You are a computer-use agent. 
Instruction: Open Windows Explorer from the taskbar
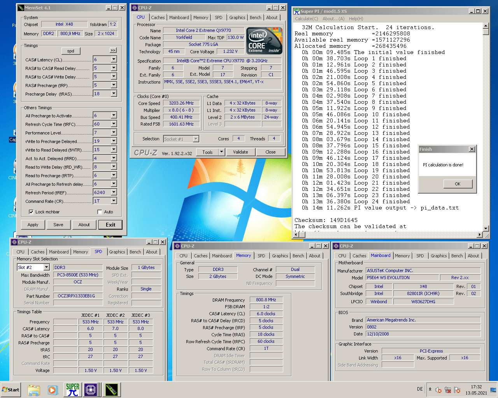point(34,390)
